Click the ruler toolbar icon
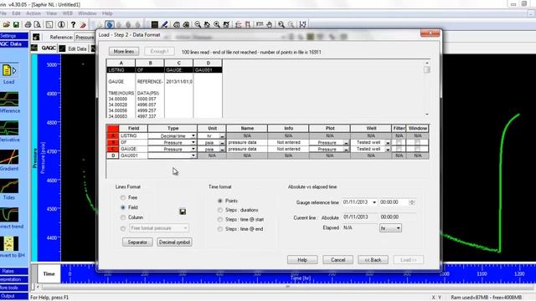The height and width of the screenshot is (301, 536). click(260, 24)
